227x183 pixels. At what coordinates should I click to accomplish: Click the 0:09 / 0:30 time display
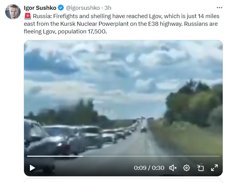(x=149, y=168)
